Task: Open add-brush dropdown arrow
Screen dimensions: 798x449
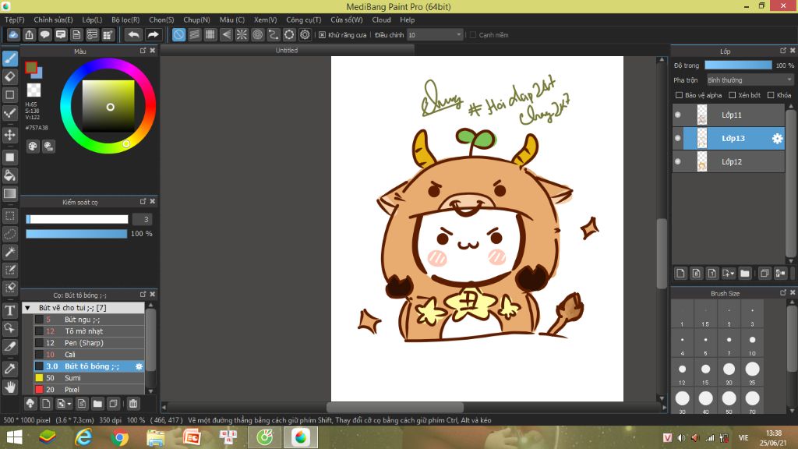Action: [x=69, y=405]
